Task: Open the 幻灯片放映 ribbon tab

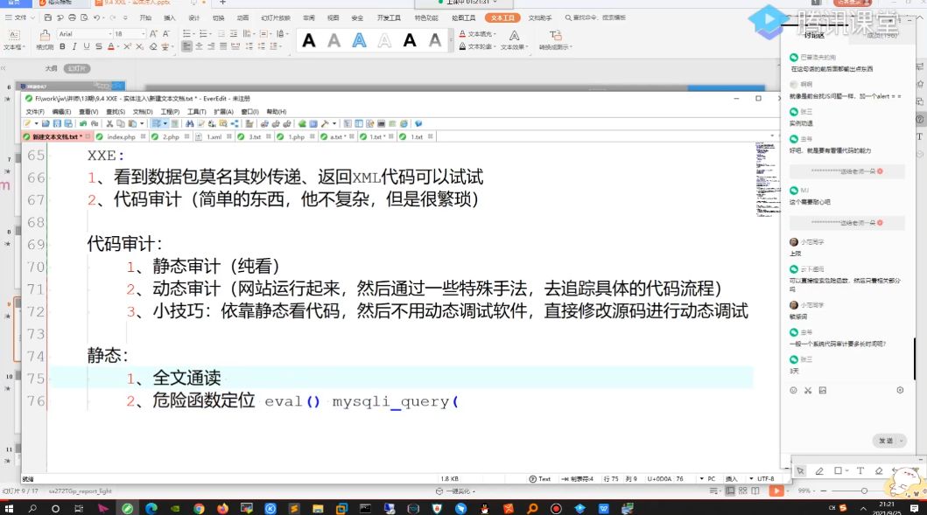Action: pos(276,17)
